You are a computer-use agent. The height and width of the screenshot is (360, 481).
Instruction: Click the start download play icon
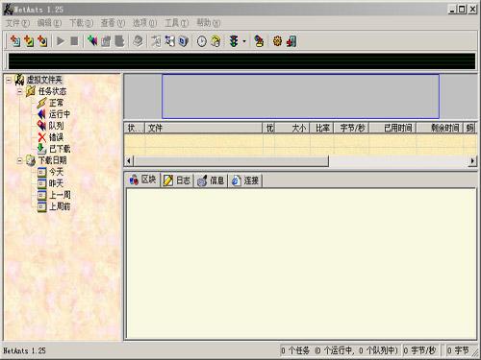pyautogui.click(x=61, y=41)
